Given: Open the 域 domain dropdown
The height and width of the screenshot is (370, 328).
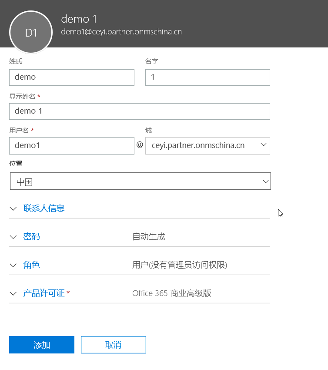Looking at the screenshot, I should coord(208,146).
